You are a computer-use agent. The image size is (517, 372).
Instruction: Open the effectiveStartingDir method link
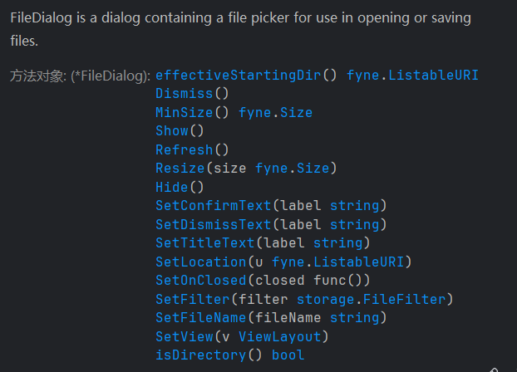click(238, 76)
